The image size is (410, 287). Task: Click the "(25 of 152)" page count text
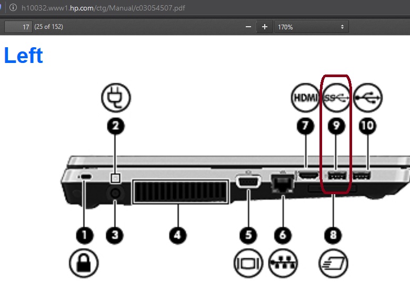click(48, 27)
